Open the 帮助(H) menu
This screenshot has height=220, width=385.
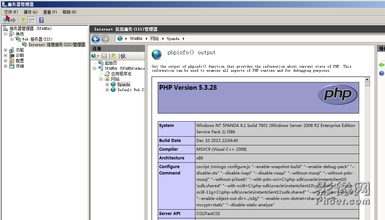point(69,12)
